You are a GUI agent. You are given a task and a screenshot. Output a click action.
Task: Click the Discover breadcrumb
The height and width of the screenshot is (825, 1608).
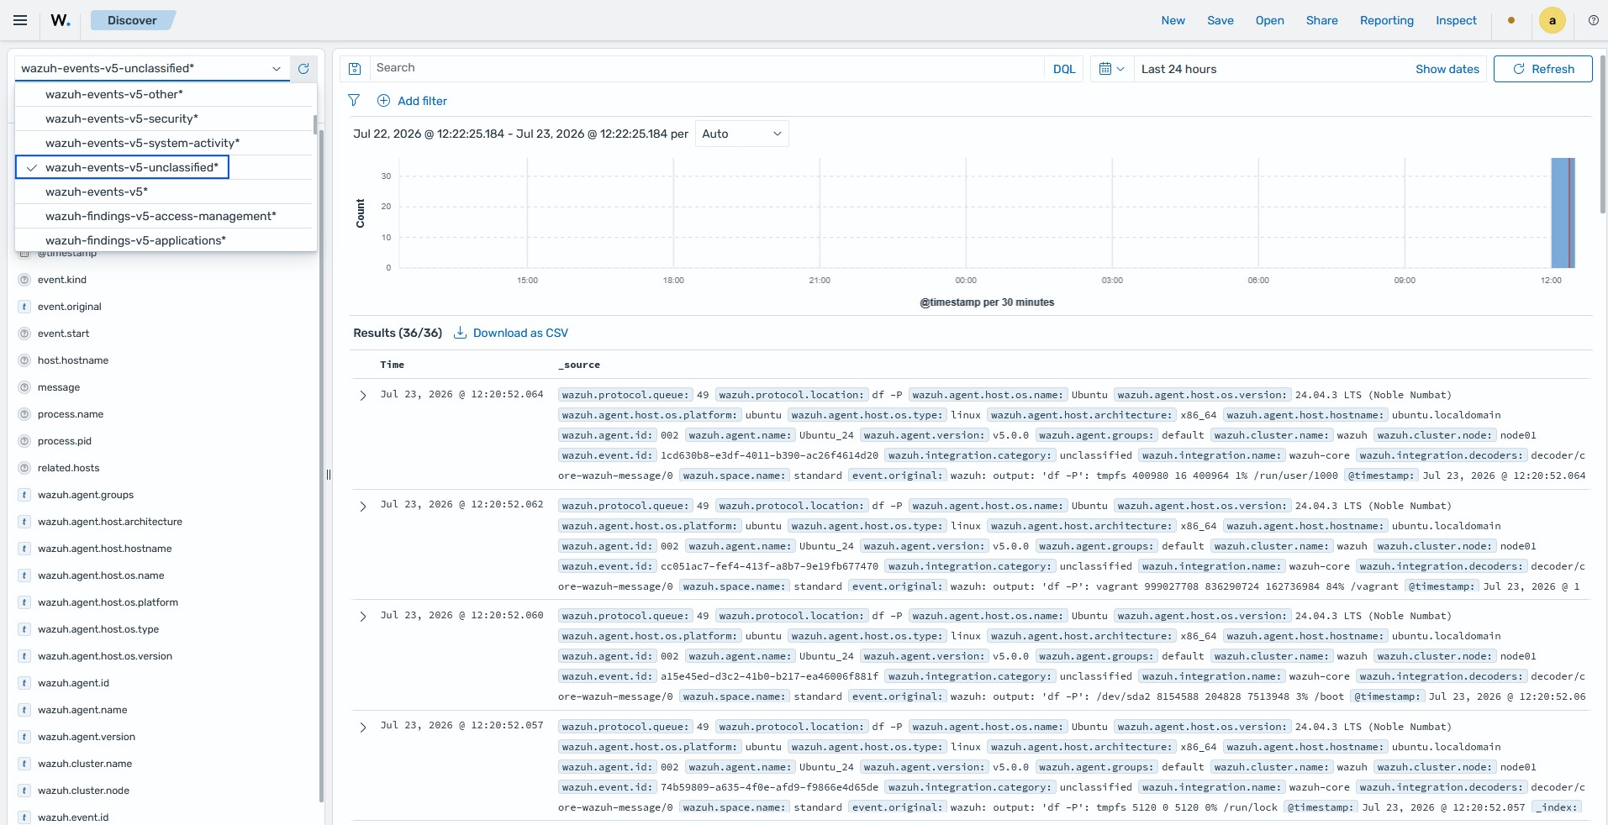pyautogui.click(x=132, y=20)
